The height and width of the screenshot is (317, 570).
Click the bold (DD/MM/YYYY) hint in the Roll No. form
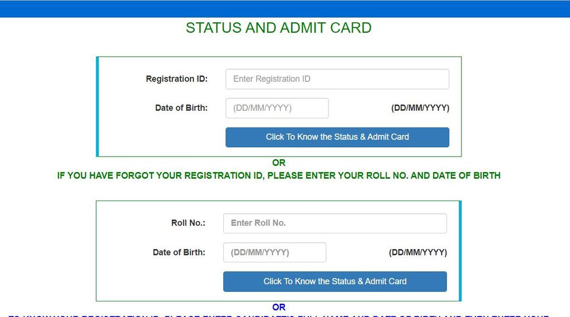(417, 252)
